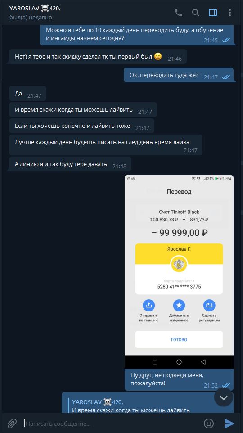Image resolution: width=243 pixels, height=433 pixels.
Task: Open search in chat magnifier icon
Action: pos(195,13)
